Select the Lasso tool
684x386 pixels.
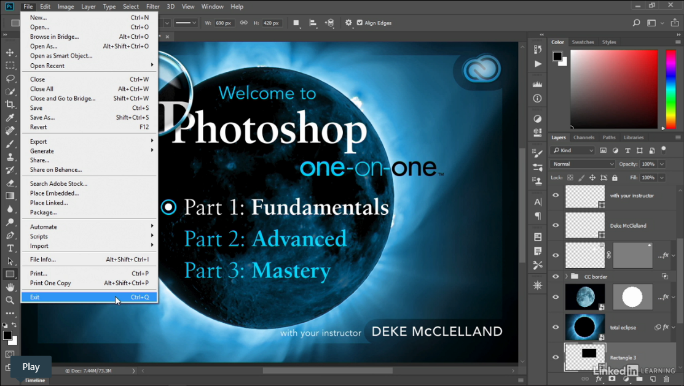click(x=10, y=79)
